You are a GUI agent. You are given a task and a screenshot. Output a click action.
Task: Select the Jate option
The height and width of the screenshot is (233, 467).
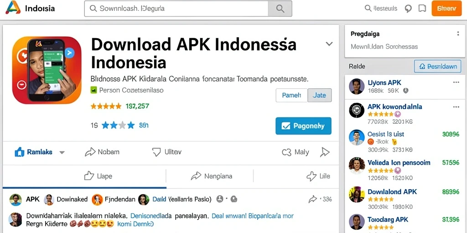[319, 96]
